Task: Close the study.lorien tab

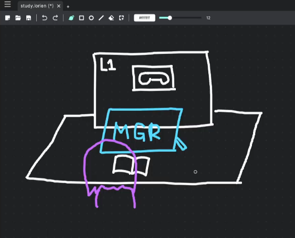Action: click(59, 6)
